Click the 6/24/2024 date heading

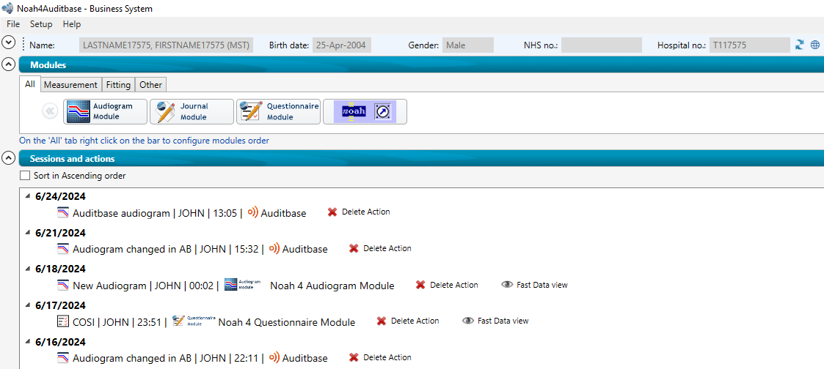coord(60,196)
